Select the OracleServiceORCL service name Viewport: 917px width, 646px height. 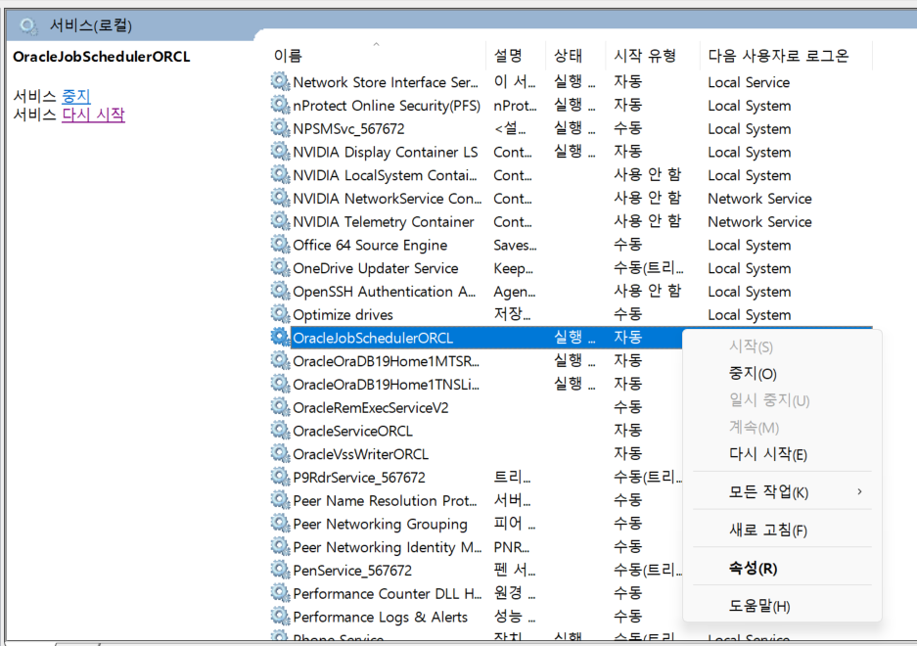pyautogui.click(x=352, y=432)
